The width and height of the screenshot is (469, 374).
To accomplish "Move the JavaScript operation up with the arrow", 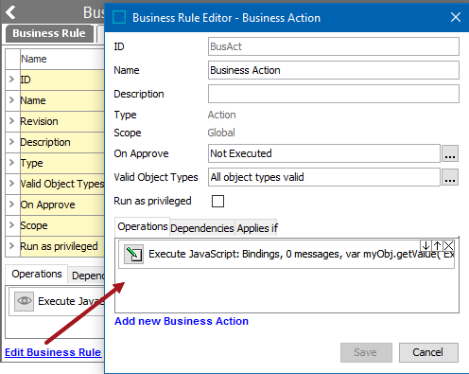I will pos(437,245).
